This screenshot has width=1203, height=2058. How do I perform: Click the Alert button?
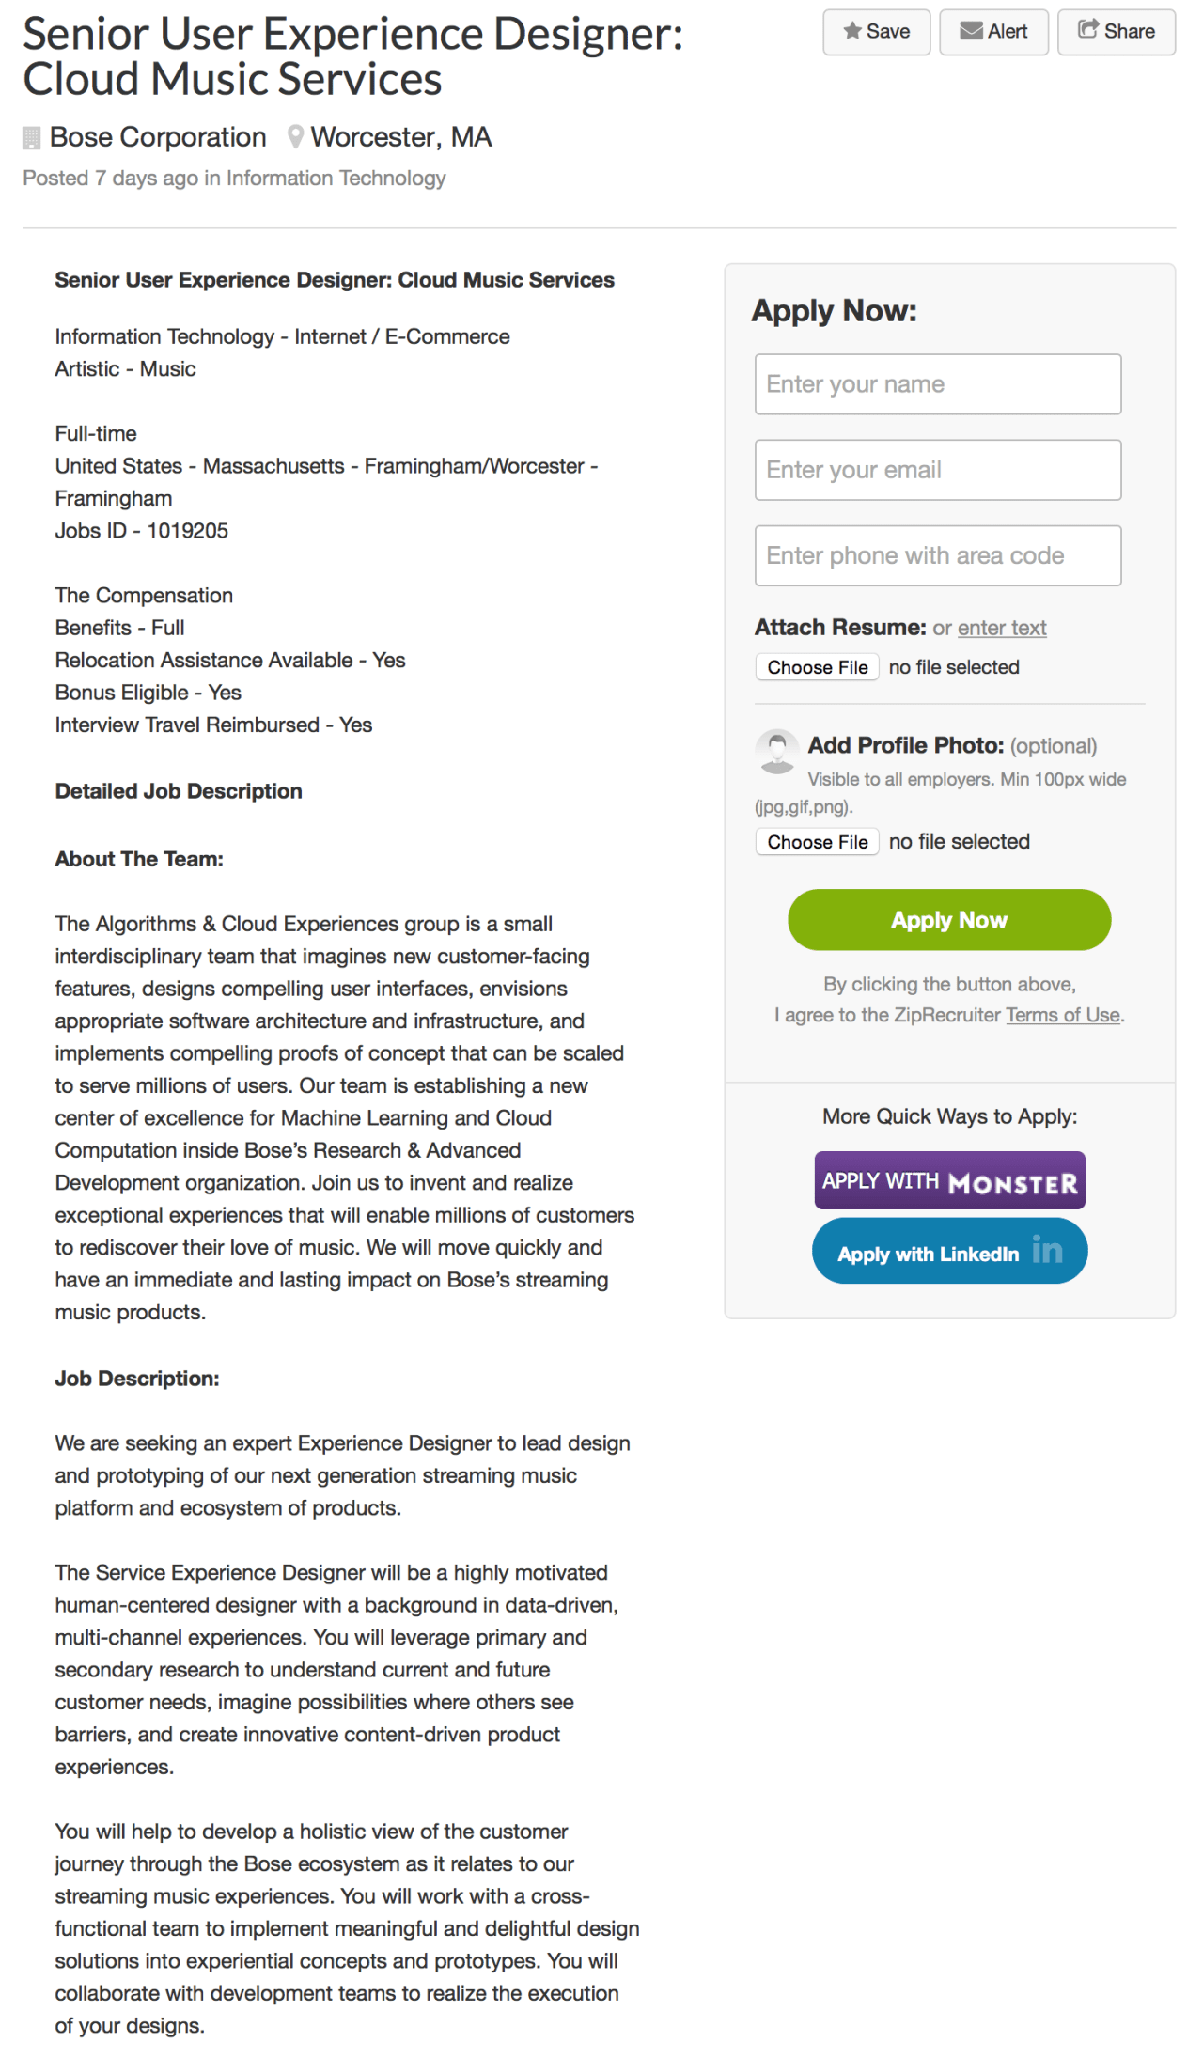(993, 32)
